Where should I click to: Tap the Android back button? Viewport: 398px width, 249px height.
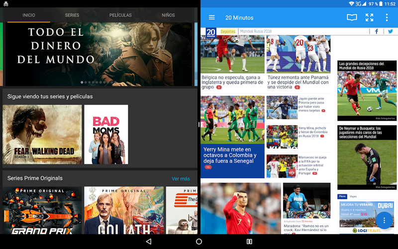click(x=149, y=242)
